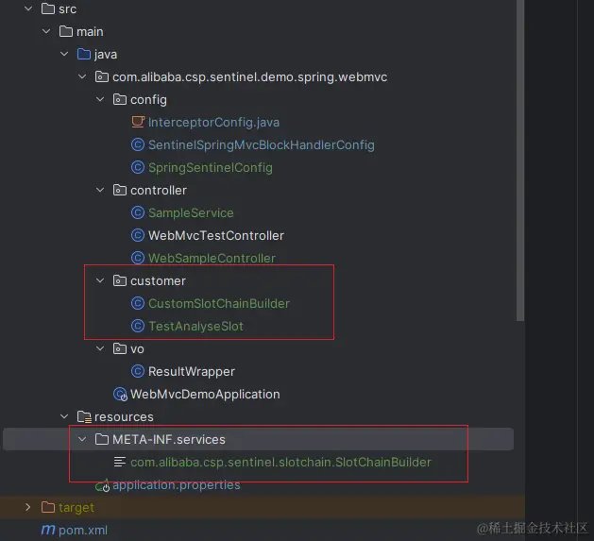Click the main folder icon
The width and height of the screenshot is (594, 541).
click(x=66, y=31)
